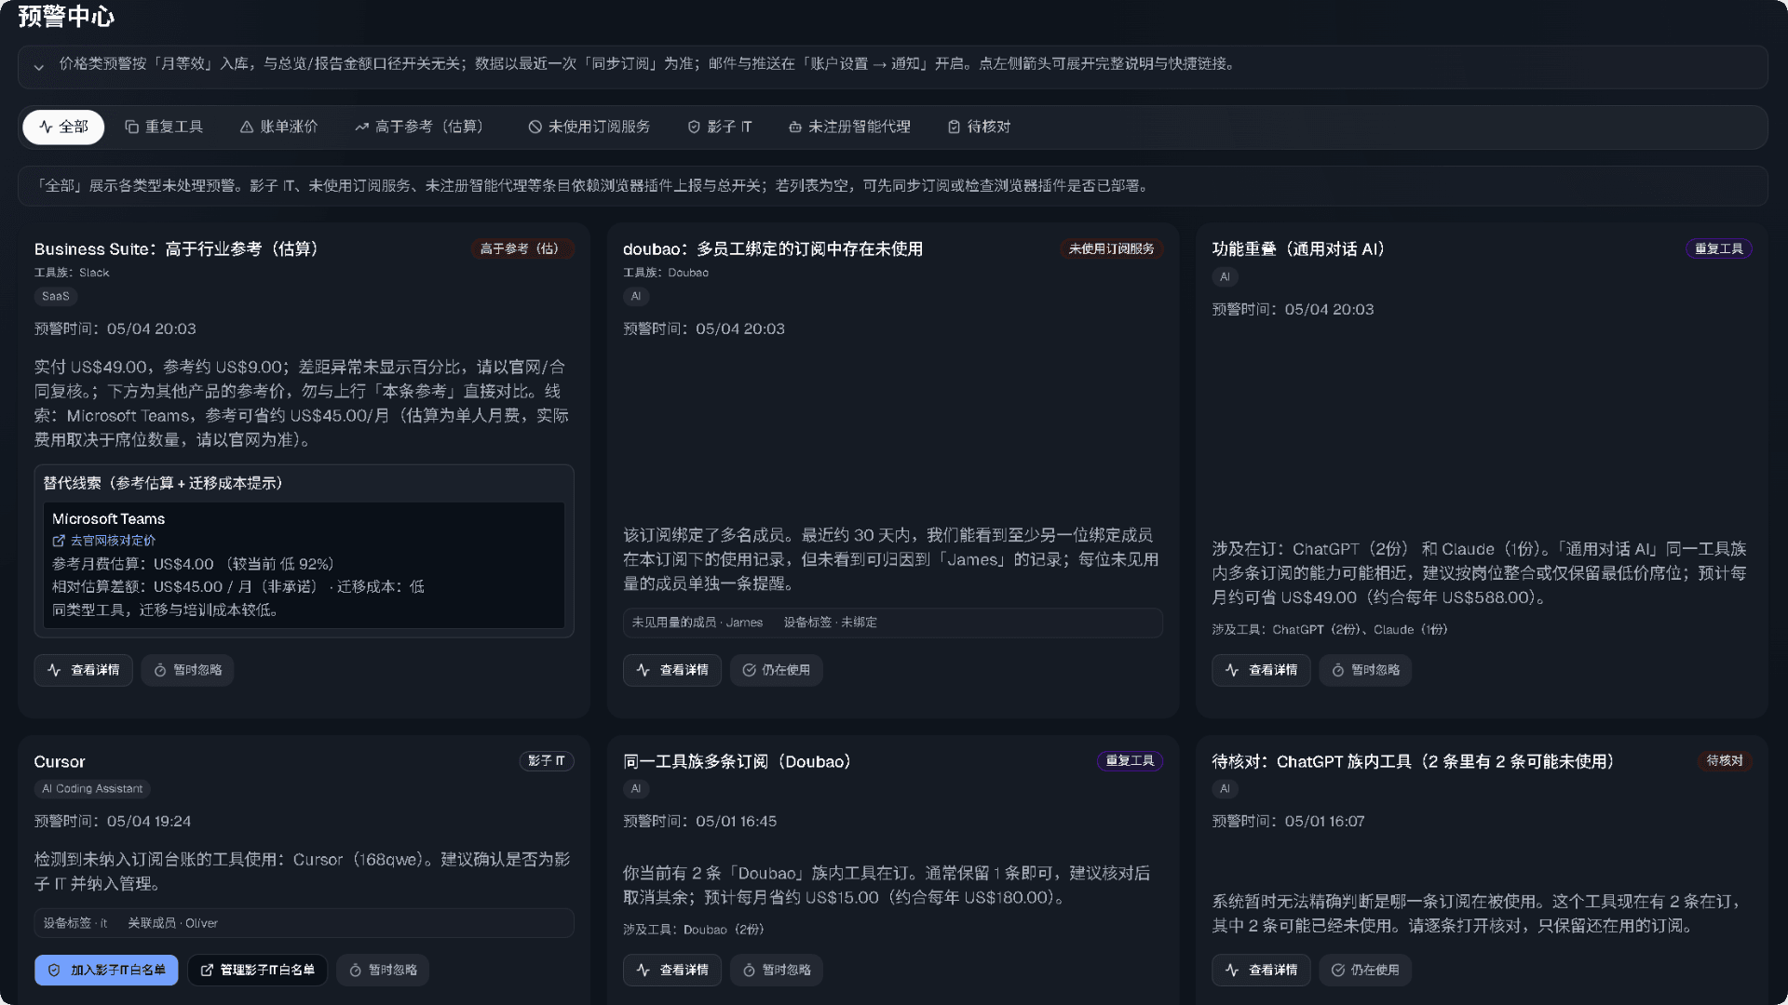Click the 未使用订阅服务 badge on doubao card
This screenshot has height=1005, width=1788.
(x=1111, y=248)
